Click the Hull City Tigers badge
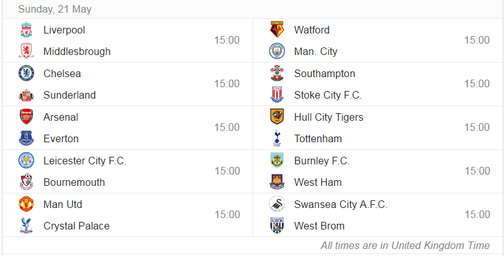The width and height of the screenshot is (504, 256). point(277,117)
